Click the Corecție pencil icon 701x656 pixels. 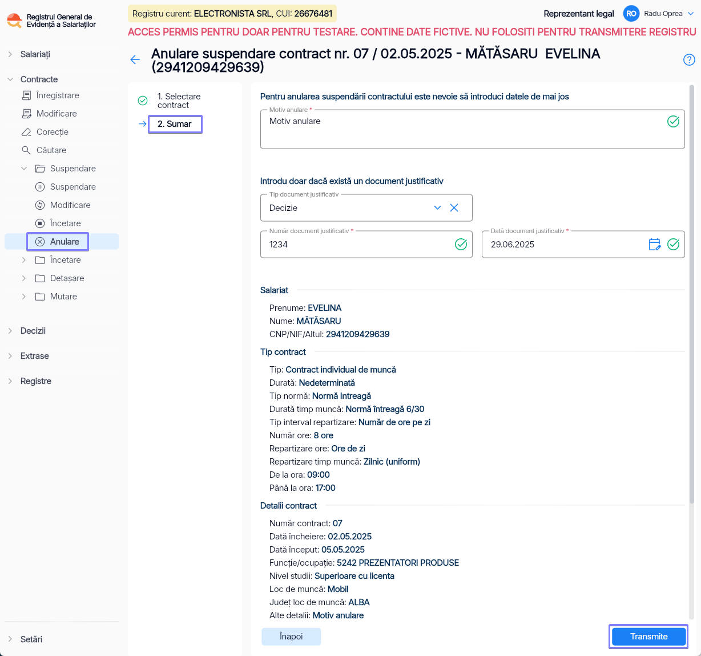click(x=26, y=132)
